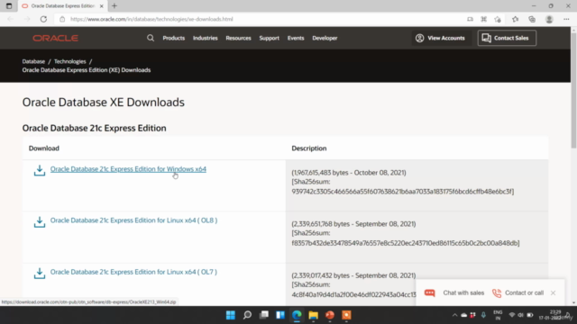Image resolution: width=577 pixels, height=324 pixels.
Task: Click the view site information lock icon
Action: pos(62,19)
